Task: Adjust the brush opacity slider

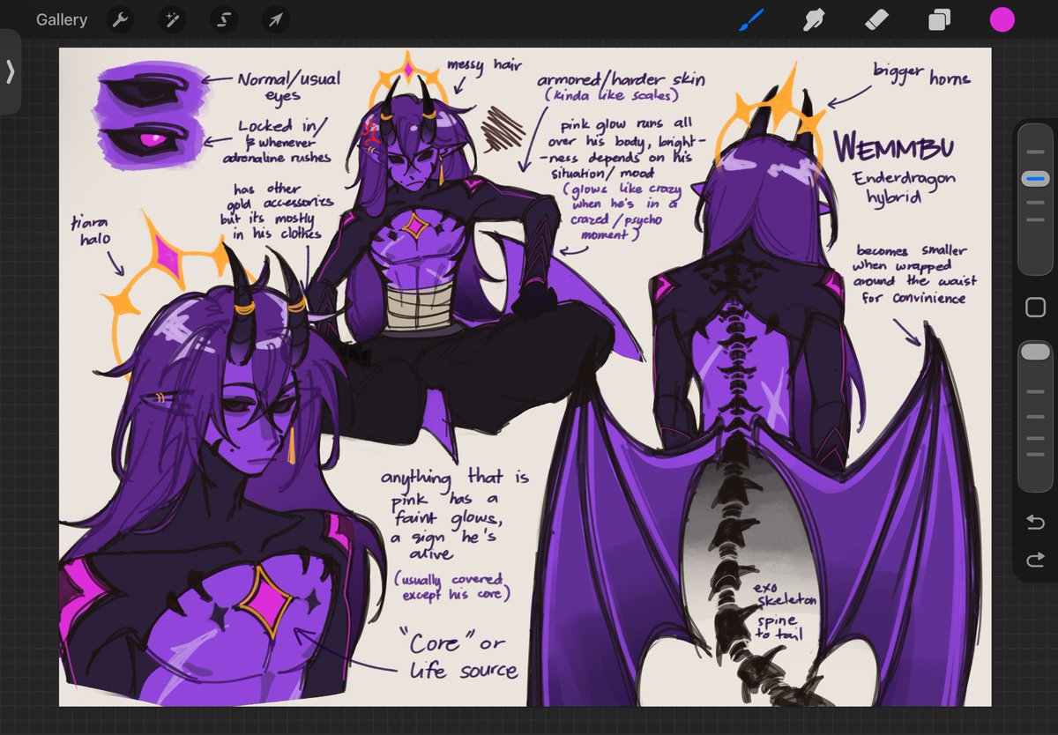Action: click(x=1035, y=352)
